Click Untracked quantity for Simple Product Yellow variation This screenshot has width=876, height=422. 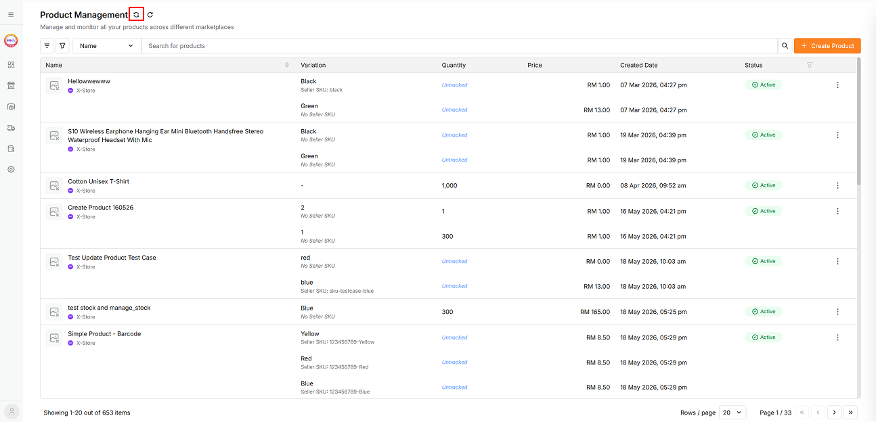(x=455, y=337)
